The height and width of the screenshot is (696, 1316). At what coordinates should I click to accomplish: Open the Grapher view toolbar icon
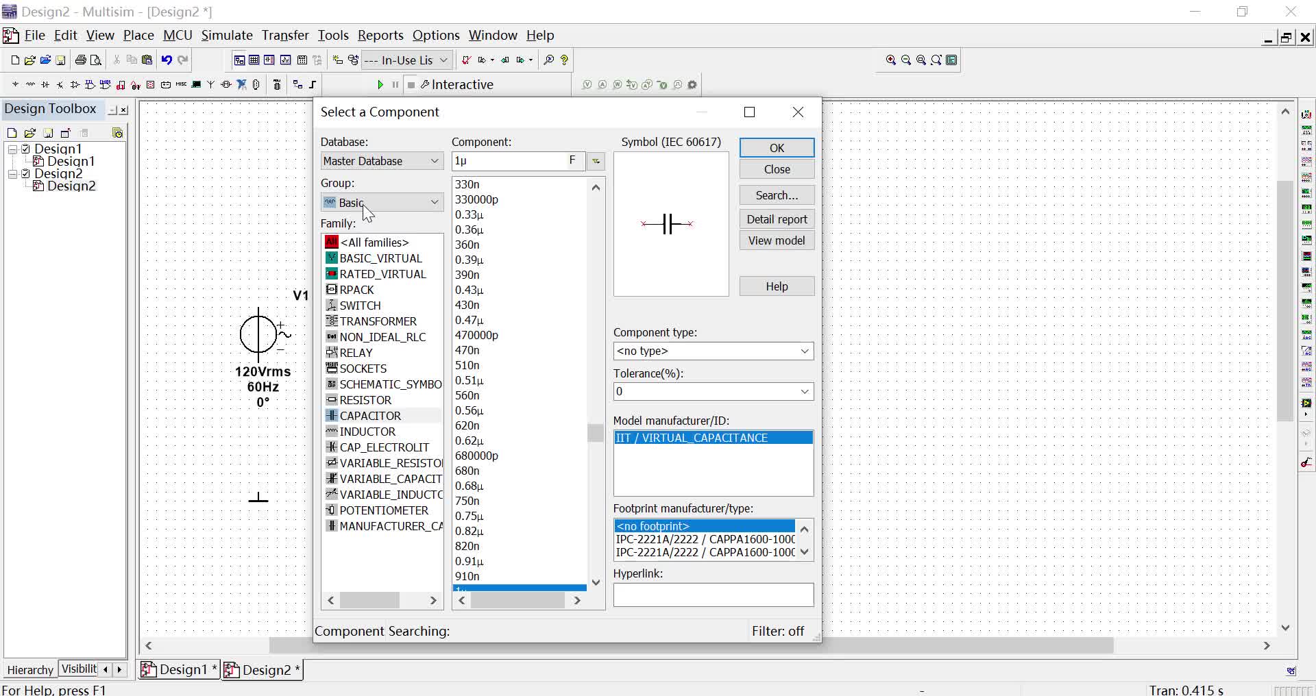coord(286,60)
